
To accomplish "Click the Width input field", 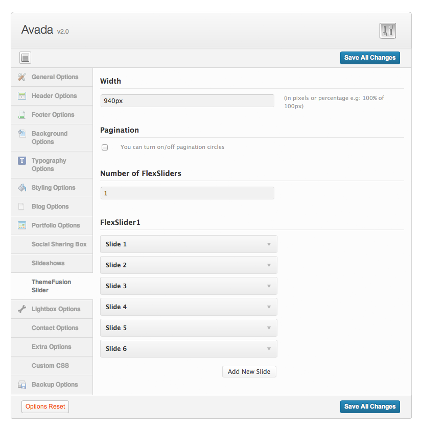I will tap(187, 101).
